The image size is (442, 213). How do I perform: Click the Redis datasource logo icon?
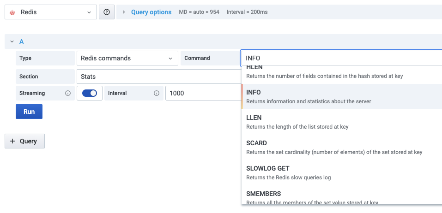[x=13, y=12]
